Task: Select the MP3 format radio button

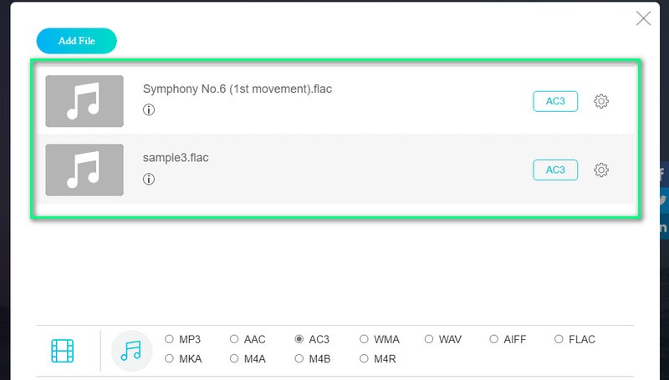Action: [x=170, y=339]
